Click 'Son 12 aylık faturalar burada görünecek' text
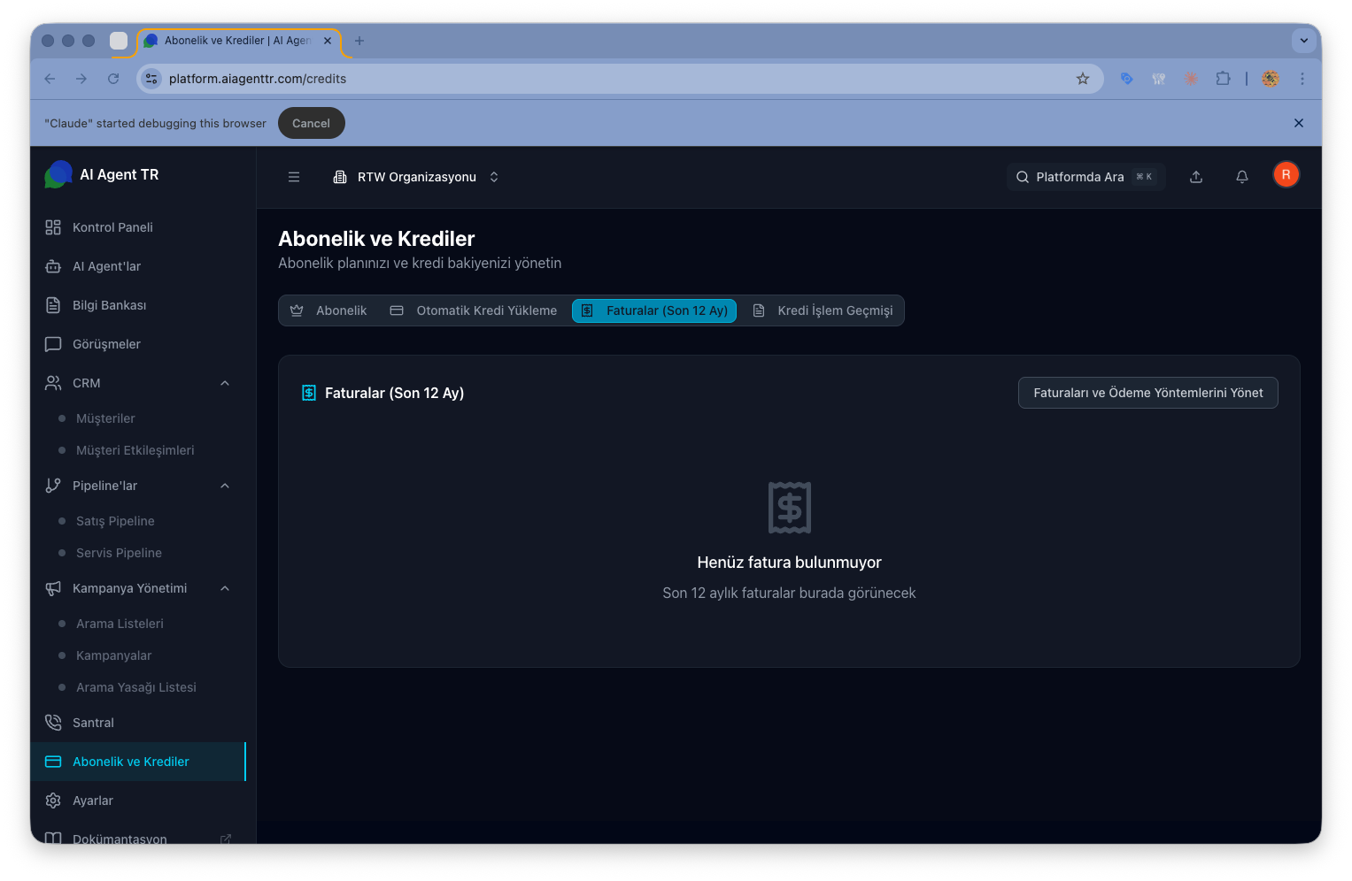1352x881 pixels. point(789,593)
